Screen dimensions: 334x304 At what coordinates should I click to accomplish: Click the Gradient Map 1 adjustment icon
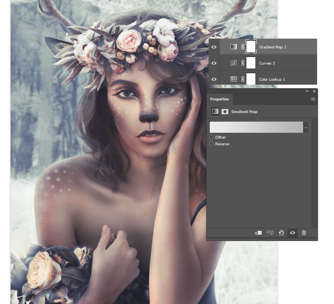(234, 47)
